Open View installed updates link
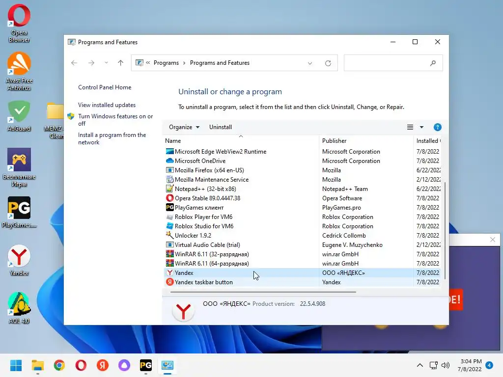 [x=107, y=105]
